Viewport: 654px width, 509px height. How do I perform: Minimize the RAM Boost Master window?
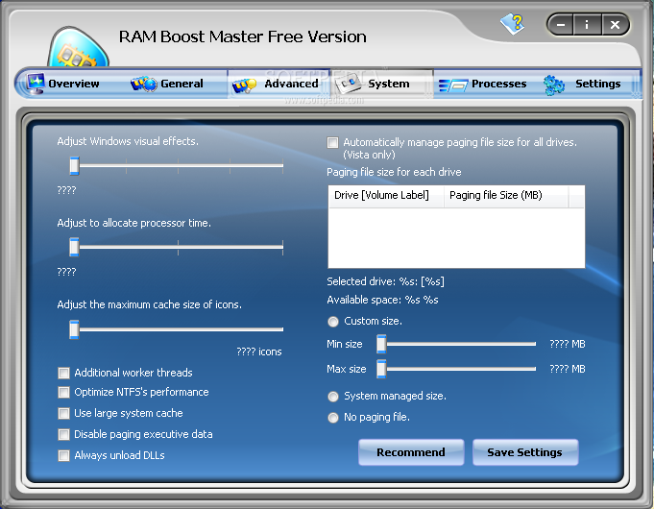coord(561,25)
